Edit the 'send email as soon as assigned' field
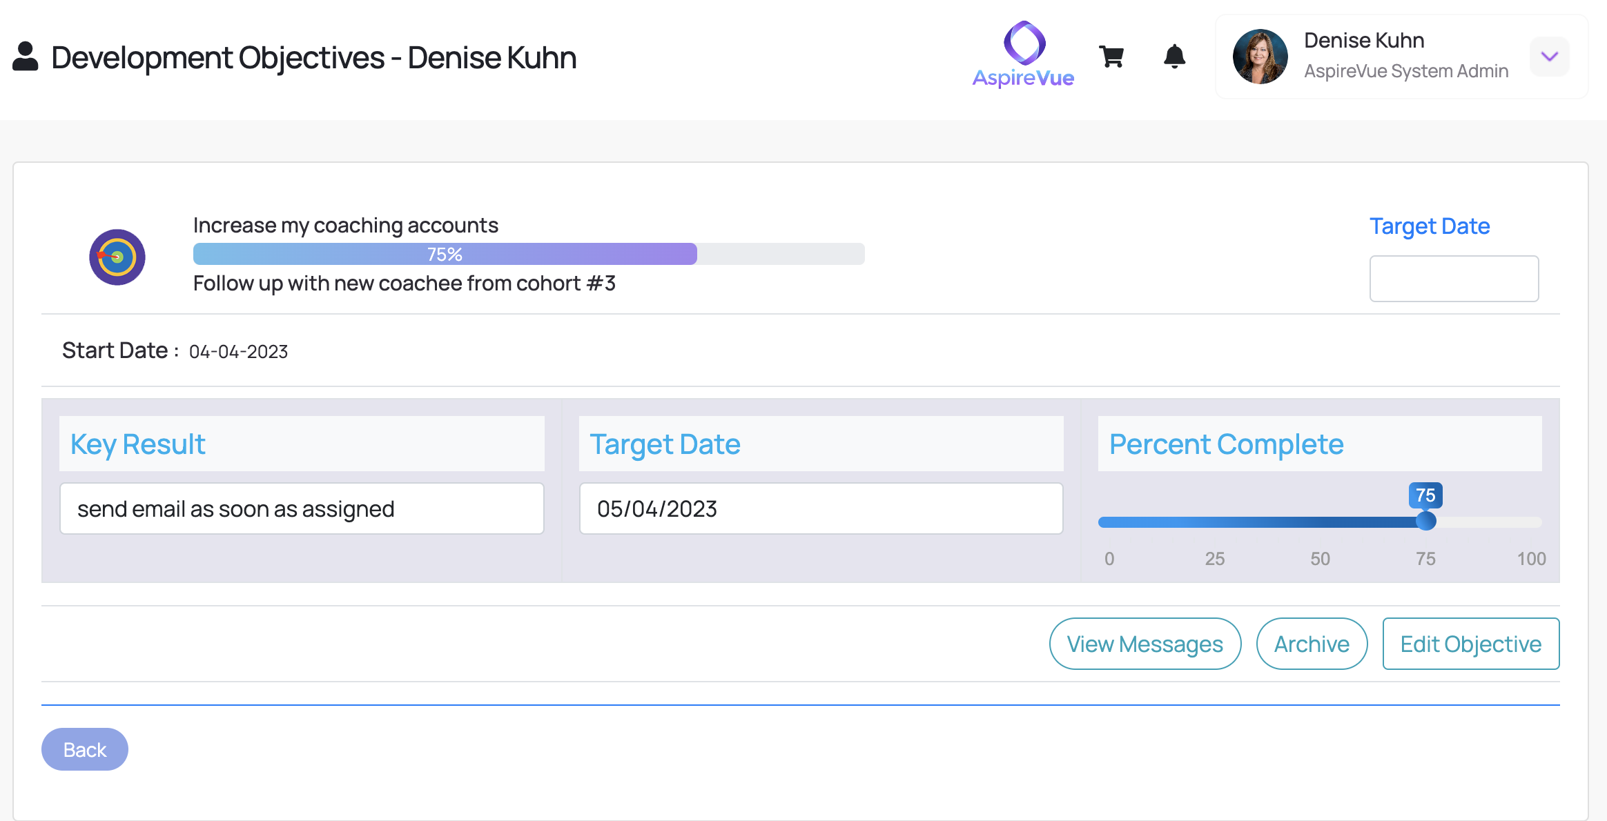This screenshot has width=1607, height=821. pos(302,508)
